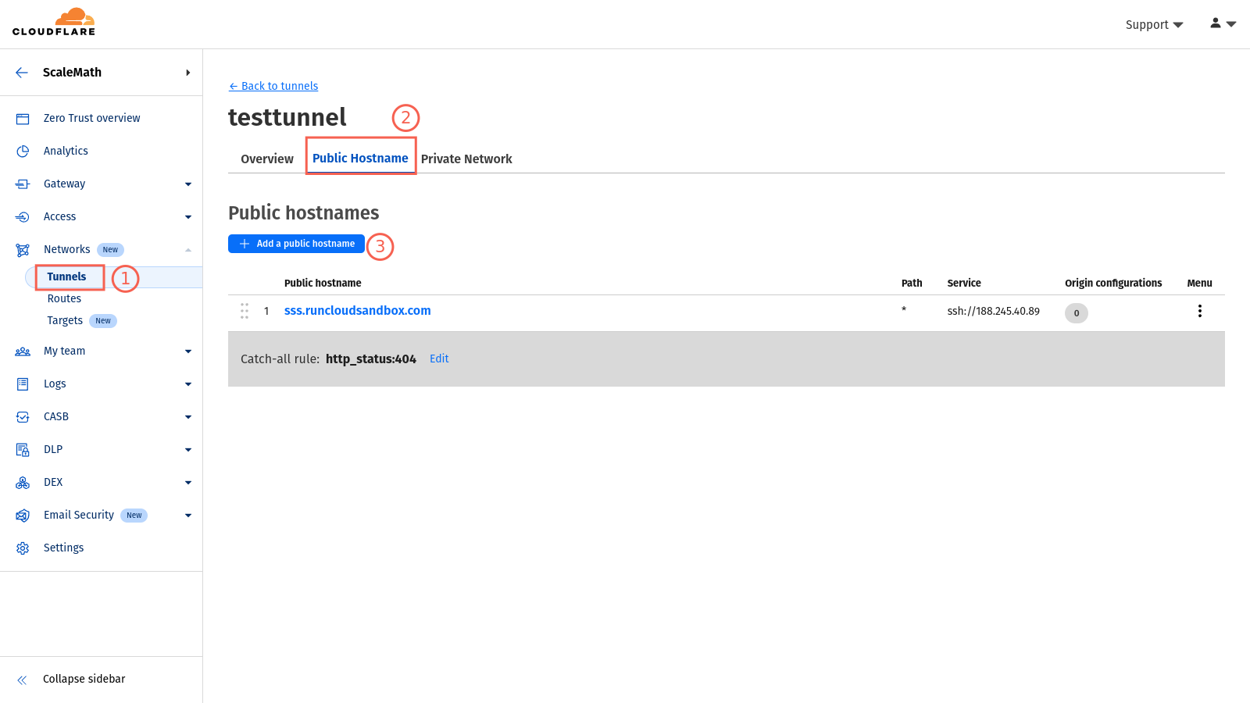Click the Settings gear icon in sidebar
Viewport: 1250px width, 703px height.
pyautogui.click(x=23, y=548)
